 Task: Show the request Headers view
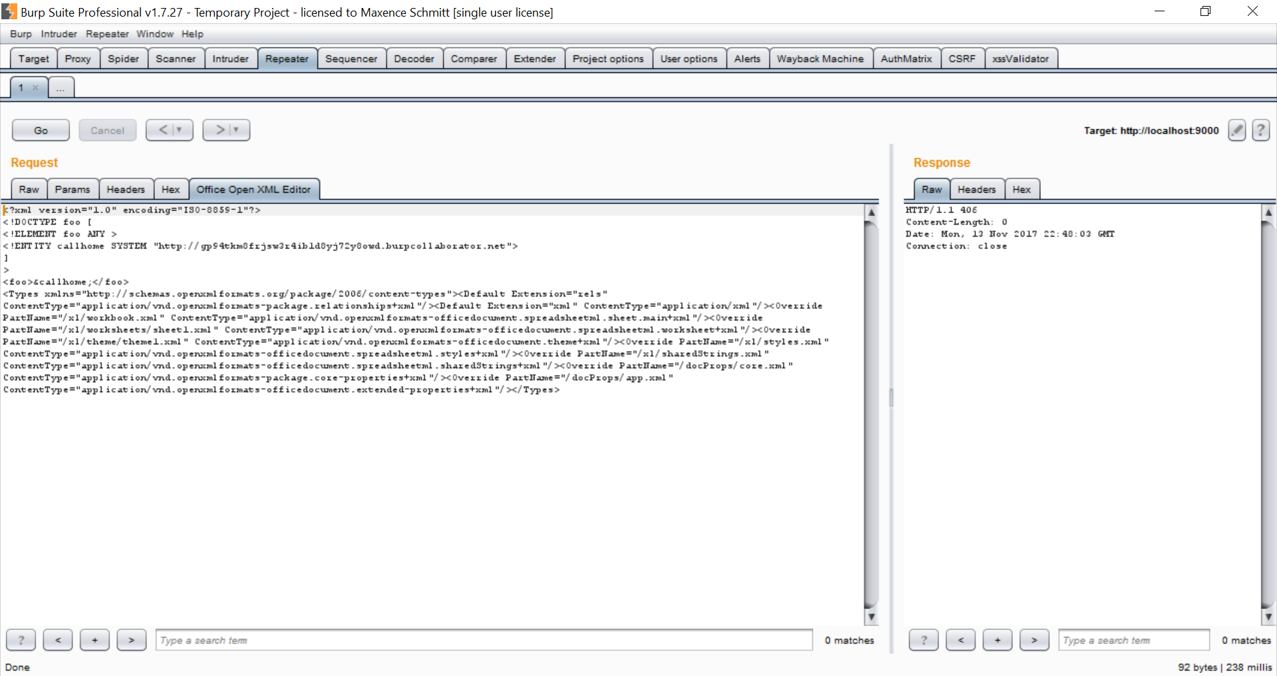coord(126,189)
